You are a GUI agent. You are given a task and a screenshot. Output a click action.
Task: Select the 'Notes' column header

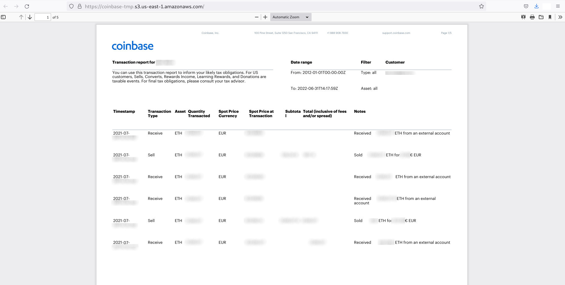tap(360, 111)
